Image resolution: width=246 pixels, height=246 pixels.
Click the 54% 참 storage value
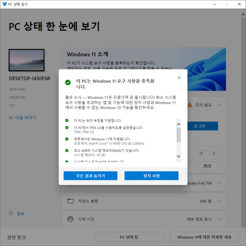click(x=205, y=201)
